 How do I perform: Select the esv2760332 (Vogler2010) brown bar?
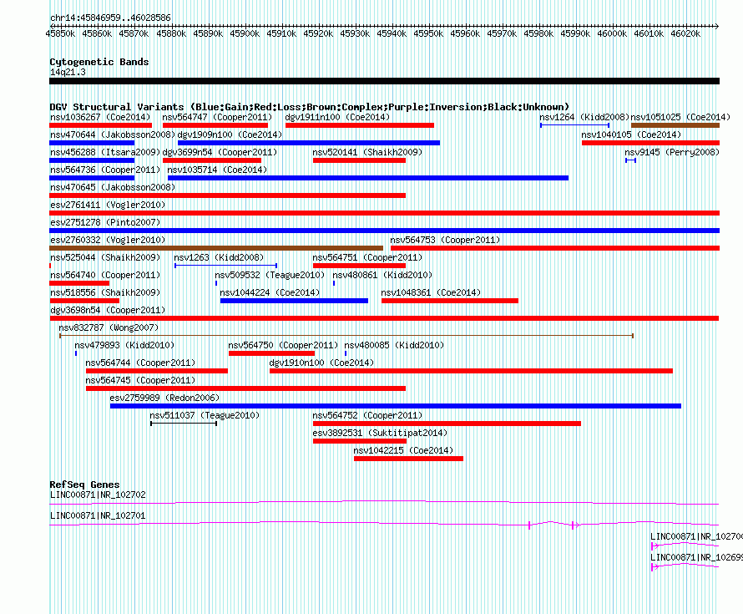(216, 248)
